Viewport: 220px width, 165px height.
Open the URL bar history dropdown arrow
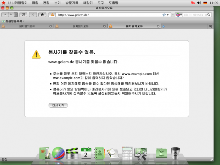click(168, 15)
